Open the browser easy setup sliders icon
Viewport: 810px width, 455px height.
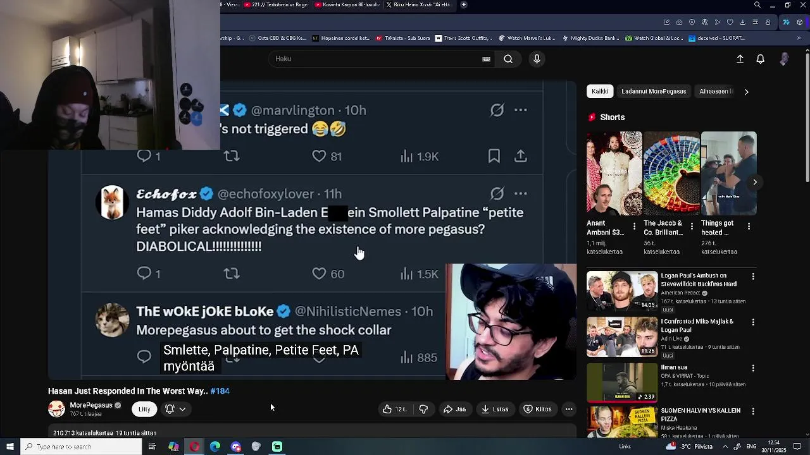click(x=755, y=22)
